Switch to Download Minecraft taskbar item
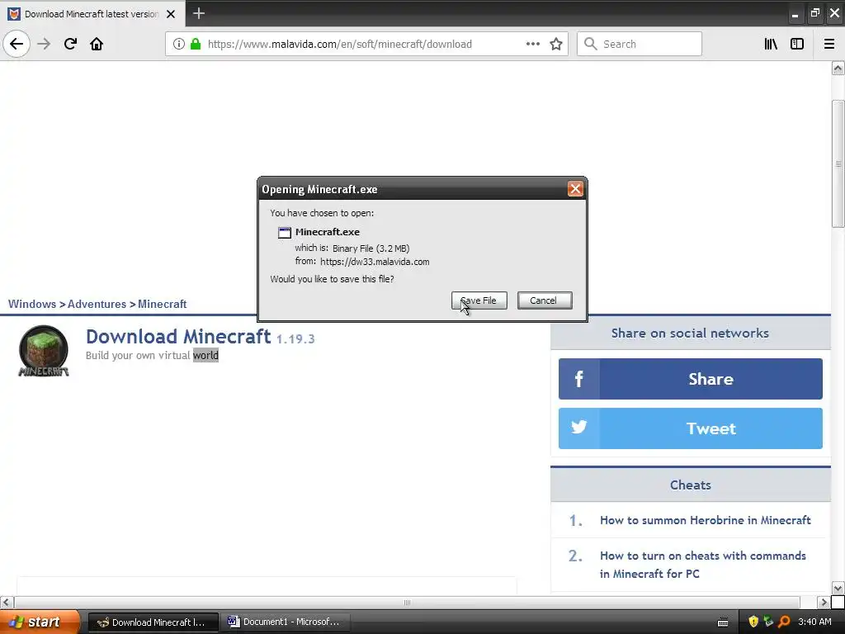Viewport: 845px width, 634px height. click(x=153, y=622)
